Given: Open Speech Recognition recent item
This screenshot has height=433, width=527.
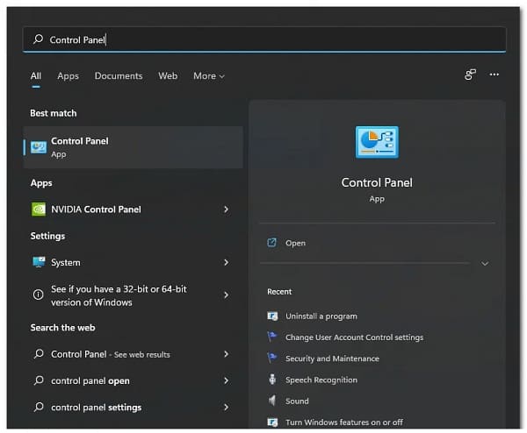Looking at the screenshot, I should 321,380.
